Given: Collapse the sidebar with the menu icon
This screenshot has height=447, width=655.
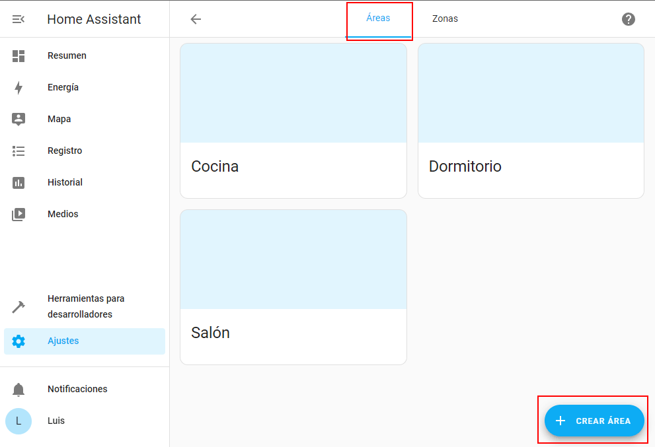Looking at the screenshot, I should pos(19,19).
